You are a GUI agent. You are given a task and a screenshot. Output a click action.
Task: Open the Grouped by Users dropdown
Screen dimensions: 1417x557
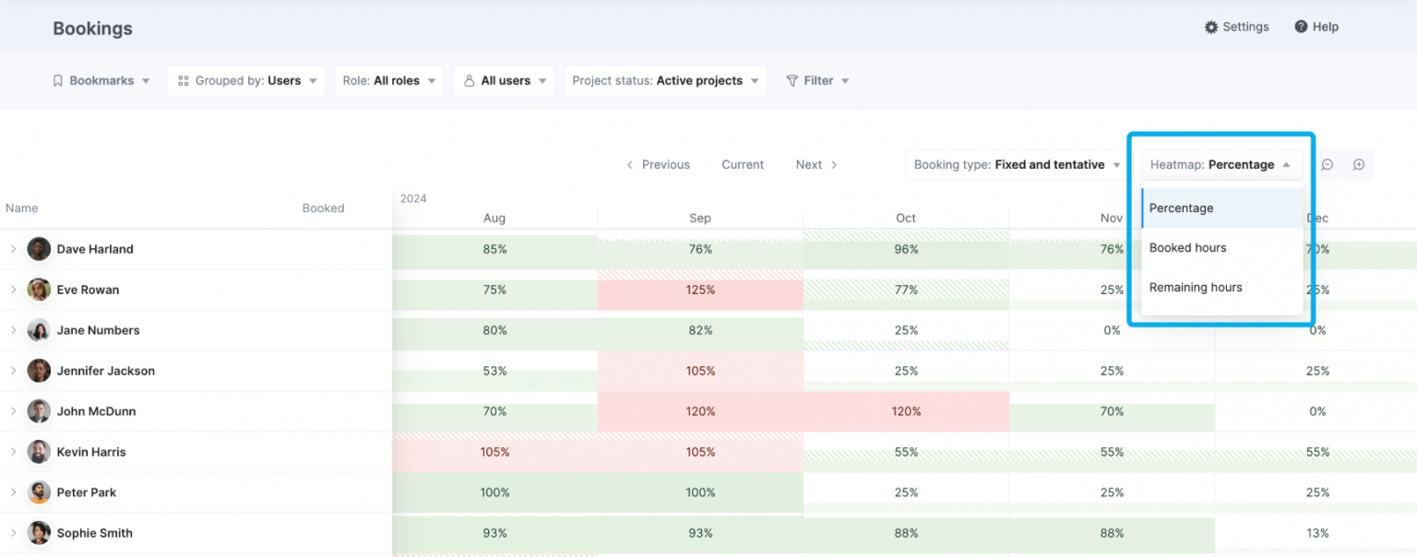click(x=246, y=81)
